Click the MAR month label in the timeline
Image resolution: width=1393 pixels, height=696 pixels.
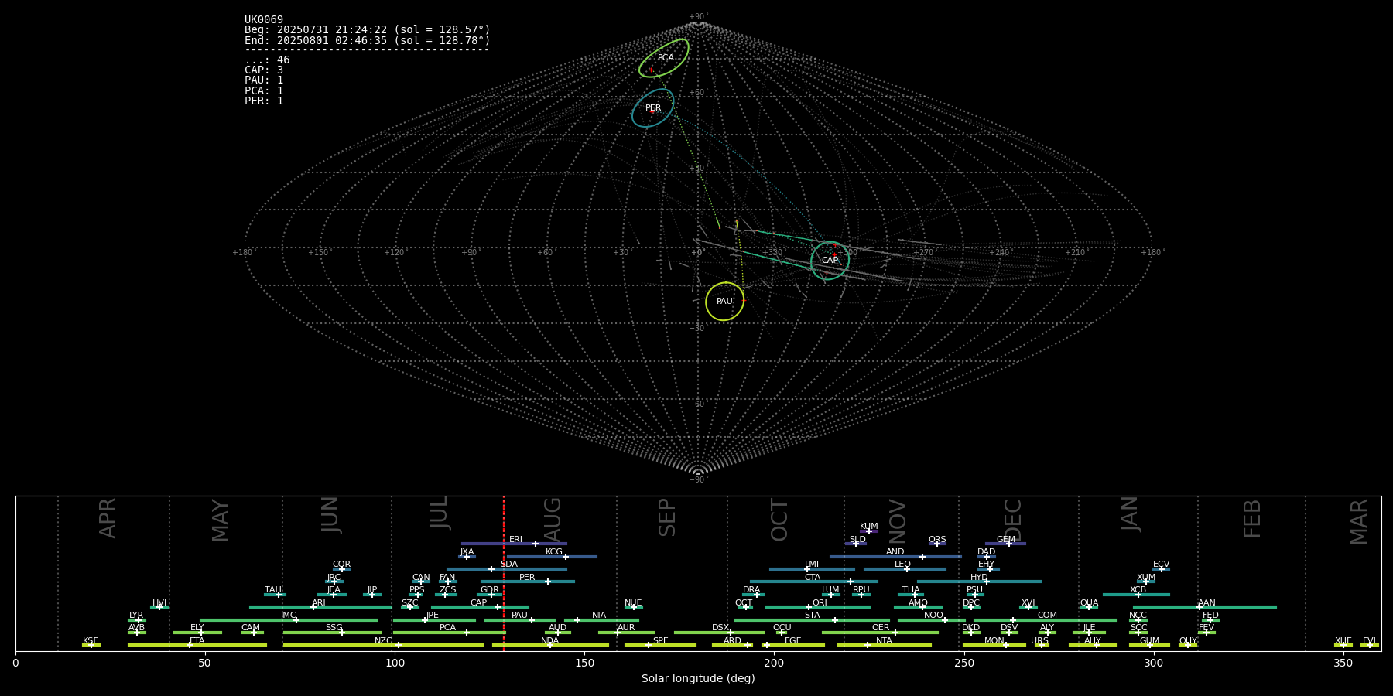tap(1359, 522)
